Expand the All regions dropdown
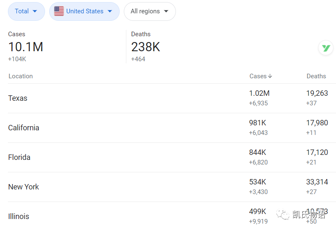This screenshot has width=336, height=229. pos(150,11)
